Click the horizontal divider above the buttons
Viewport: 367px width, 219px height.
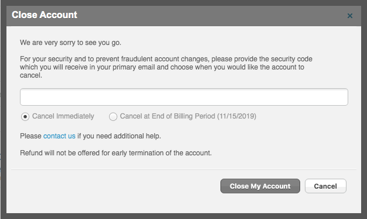[183, 169]
